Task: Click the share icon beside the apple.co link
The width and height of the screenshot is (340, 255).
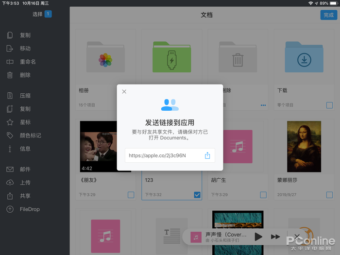Action: pos(207,155)
